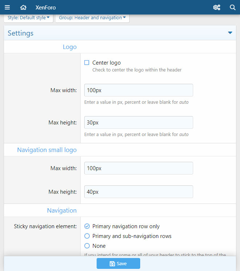Click the Logo section heading
The height and width of the screenshot is (271, 240).
[x=70, y=47]
